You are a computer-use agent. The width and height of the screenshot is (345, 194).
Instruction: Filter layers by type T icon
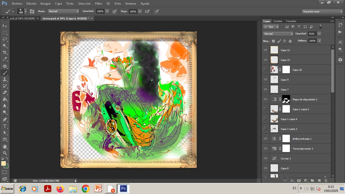299,27
